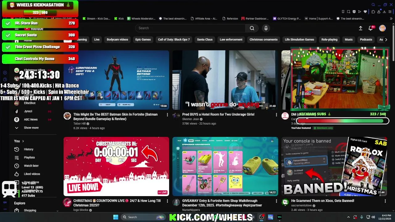
Task: Open the browser ad blocker shield icon
Action: point(354,12)
